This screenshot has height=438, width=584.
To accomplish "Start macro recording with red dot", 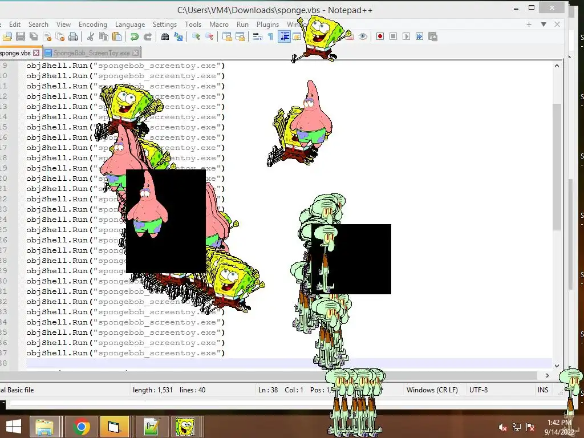I will [380, 36].
